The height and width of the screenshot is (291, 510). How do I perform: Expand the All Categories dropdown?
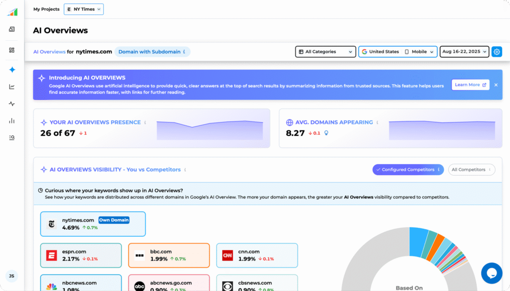[x=325, y=52]
